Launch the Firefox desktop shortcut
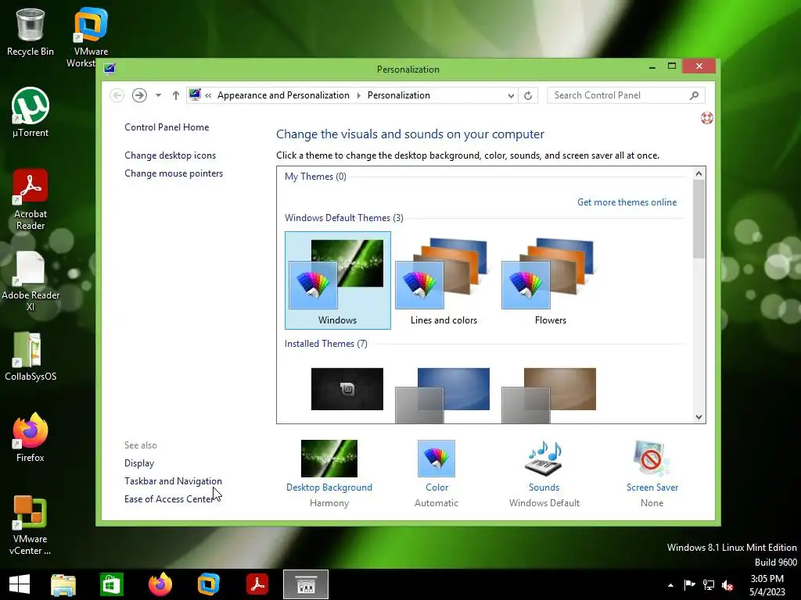This screenshot has height=600, width=801. pos(31,437)
